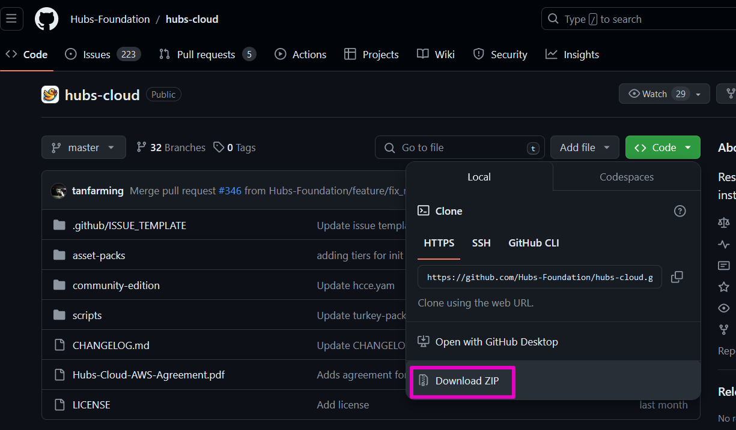Open CHANGELOG.md file
This screenshot has height=430, width=736.
(x=111, y=345)
